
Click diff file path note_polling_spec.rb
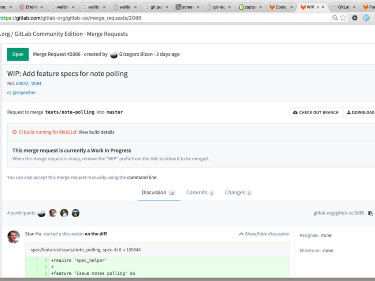(x=74, y=250)
